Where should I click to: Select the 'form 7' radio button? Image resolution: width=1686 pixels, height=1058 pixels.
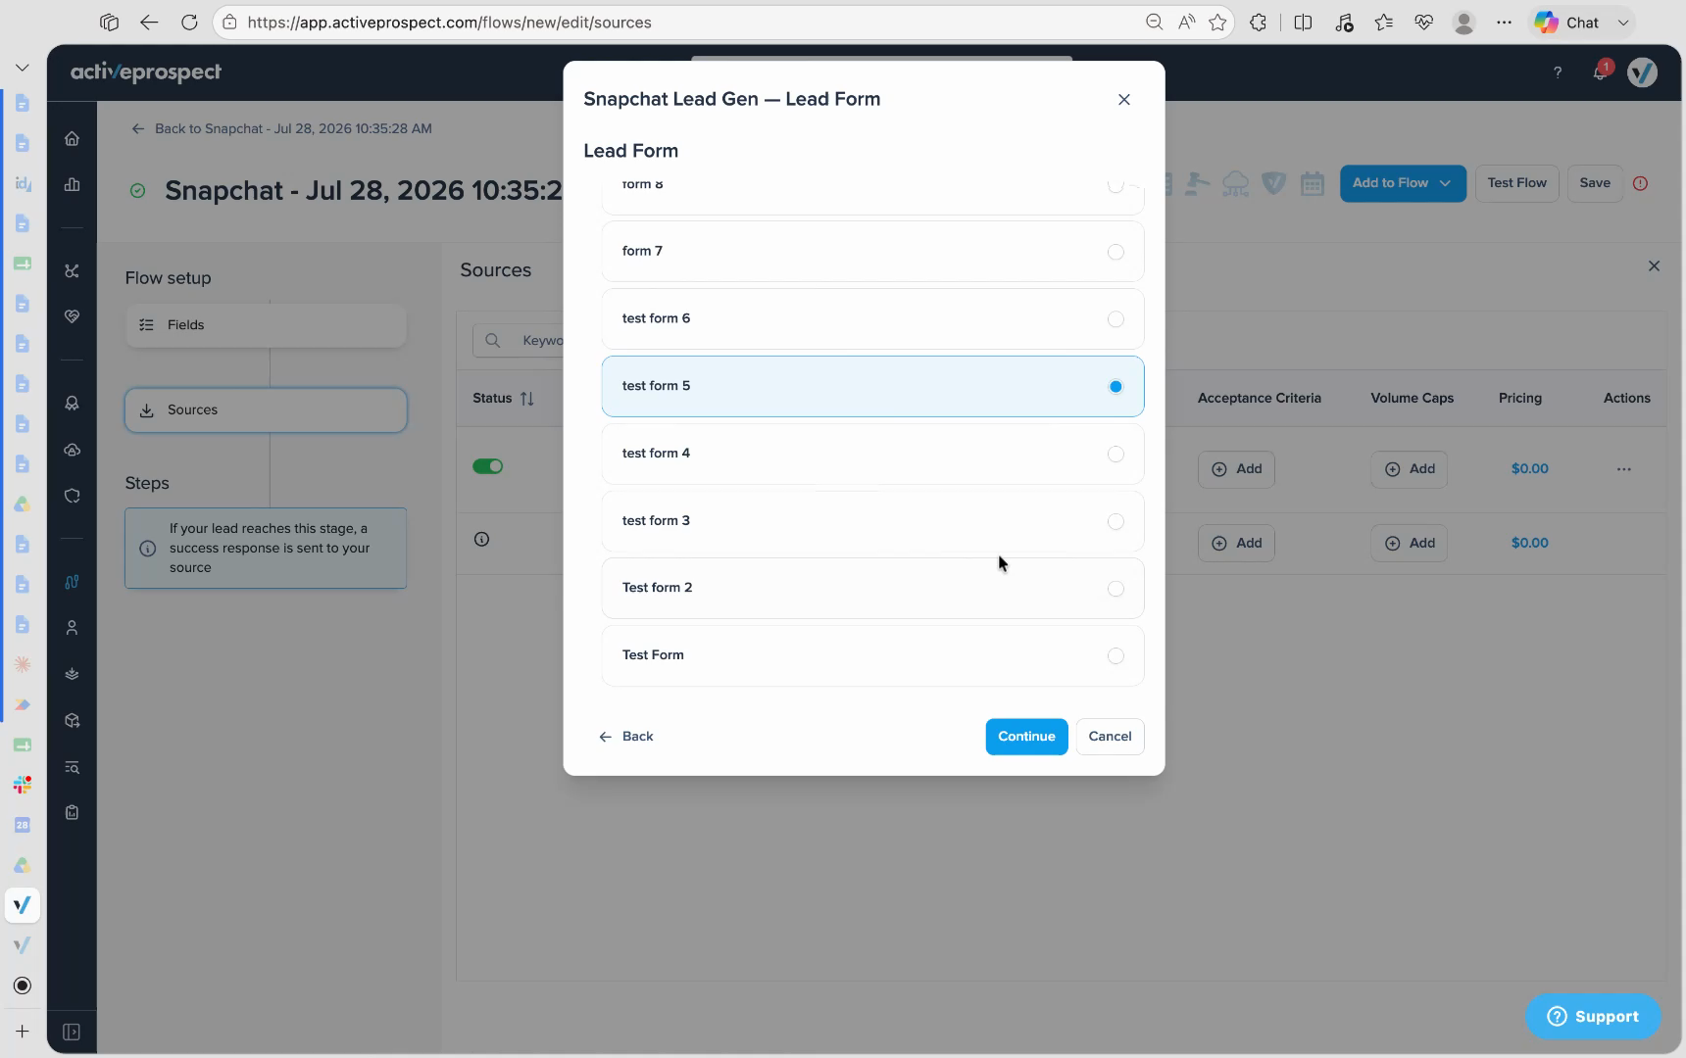1116,252
